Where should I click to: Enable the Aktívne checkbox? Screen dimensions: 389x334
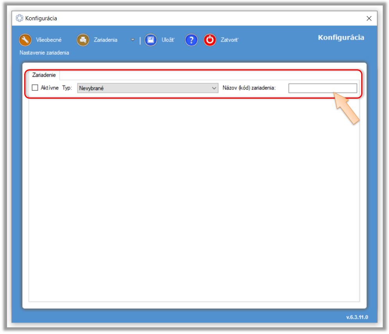(35, 88)
